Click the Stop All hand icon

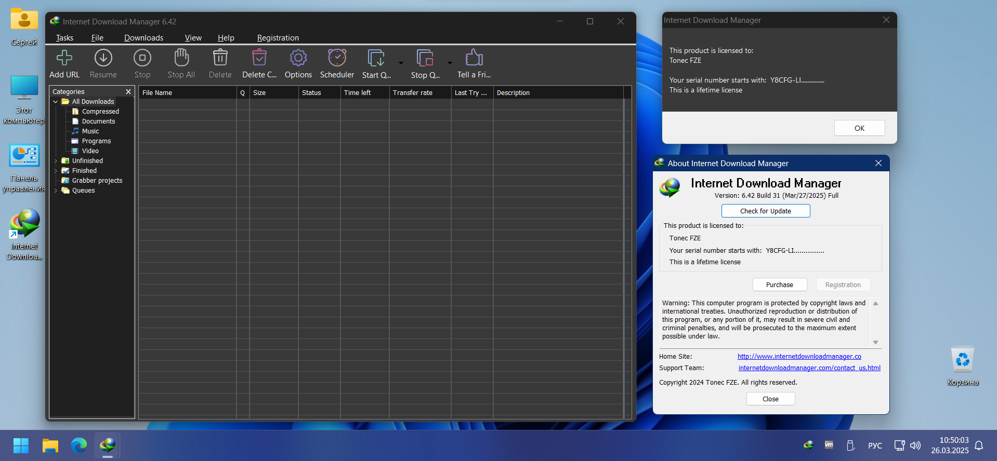[181, 58]
